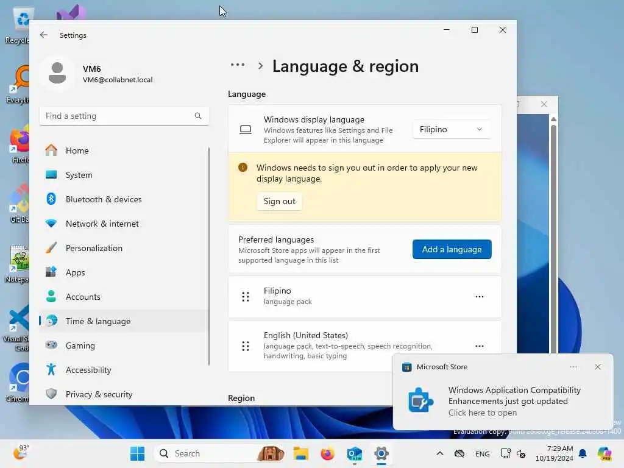Open the breadcrumb ellipsis before Language & region
Viewport: 624px width, 468px height.
point(238,65)
